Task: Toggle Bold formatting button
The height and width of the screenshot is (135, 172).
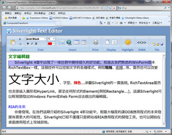Action: (x=28, y=44)
